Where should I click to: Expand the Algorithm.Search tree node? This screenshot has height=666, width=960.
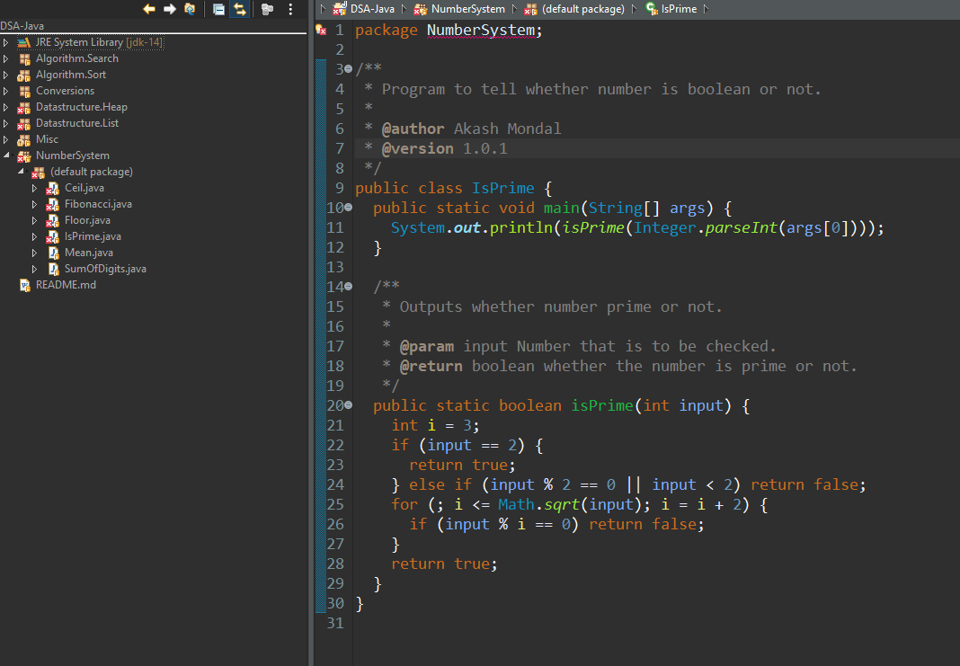[6, 58]
